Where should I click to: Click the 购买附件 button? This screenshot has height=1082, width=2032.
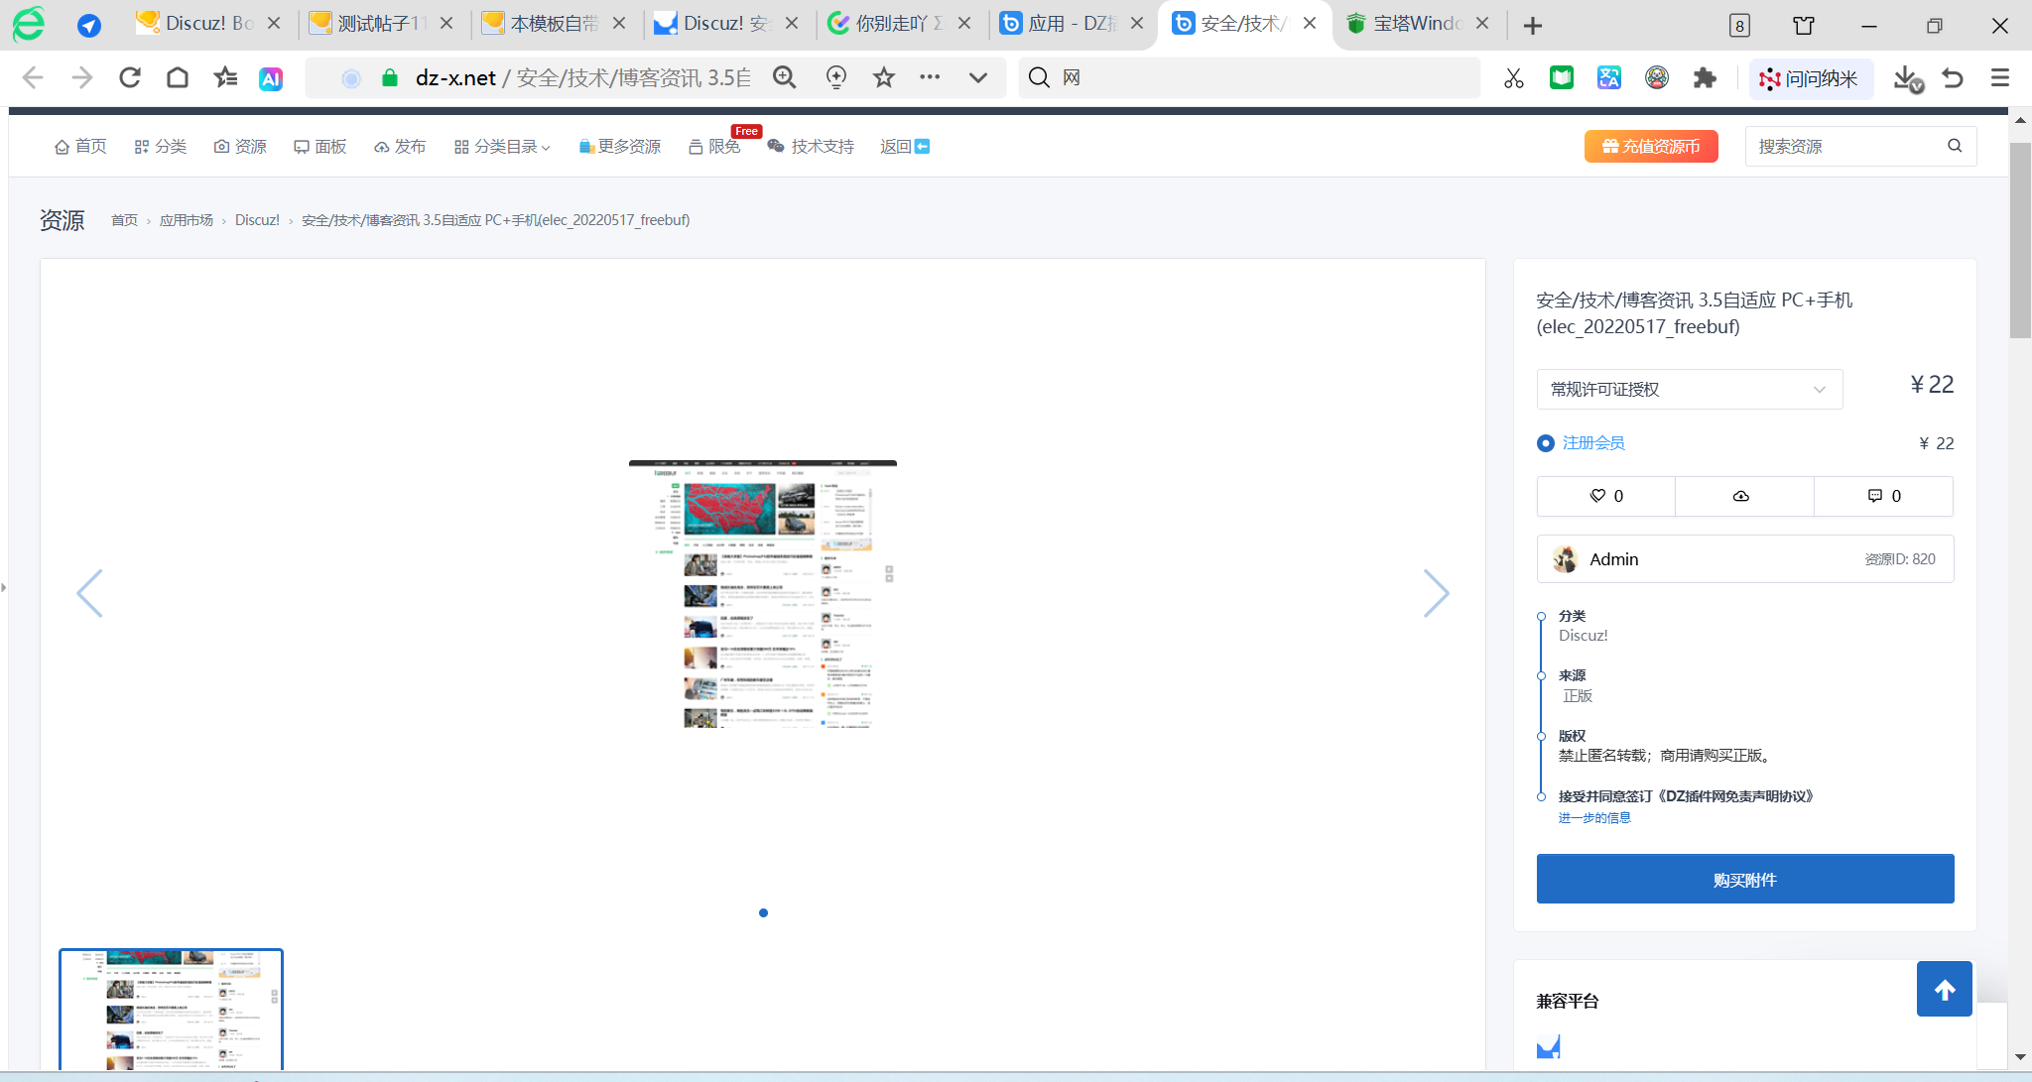click(1745, 879)
